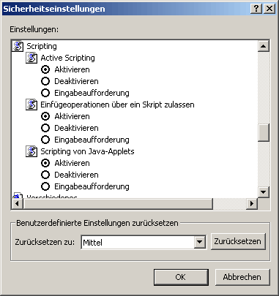Screen dimensions: 279x296
Task: Click the Zurücksetzen button
Action: pyautogui.click(x=238, y=241)
